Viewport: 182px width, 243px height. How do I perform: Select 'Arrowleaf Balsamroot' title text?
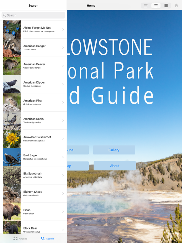coord(37,137)
